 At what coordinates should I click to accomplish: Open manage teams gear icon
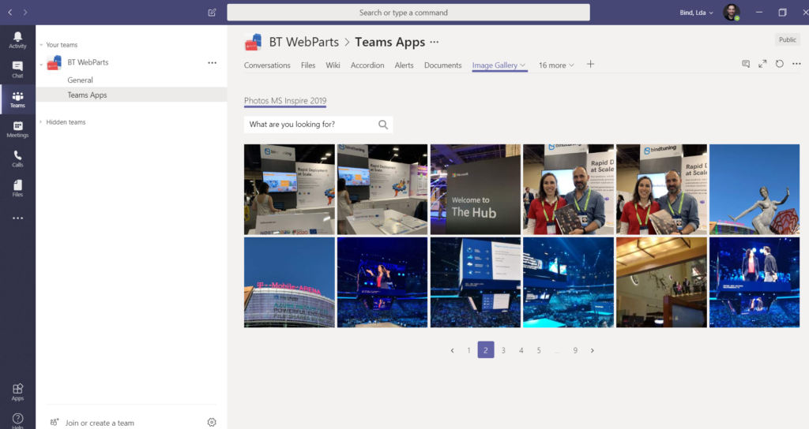pyautogui.click(x=212, y=423)
